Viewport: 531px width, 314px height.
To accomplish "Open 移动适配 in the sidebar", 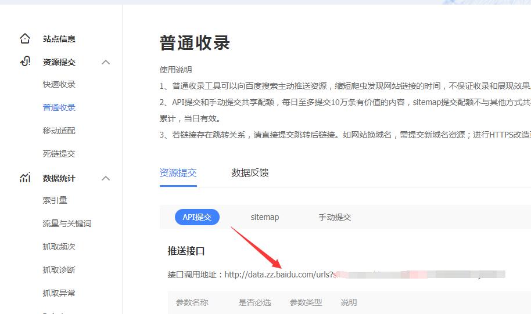I will pyautogui.click(x=59, y=131).
